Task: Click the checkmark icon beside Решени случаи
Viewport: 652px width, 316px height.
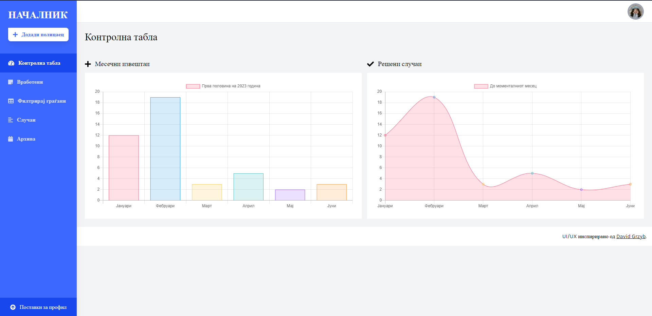Action: (x=370, y=64)
